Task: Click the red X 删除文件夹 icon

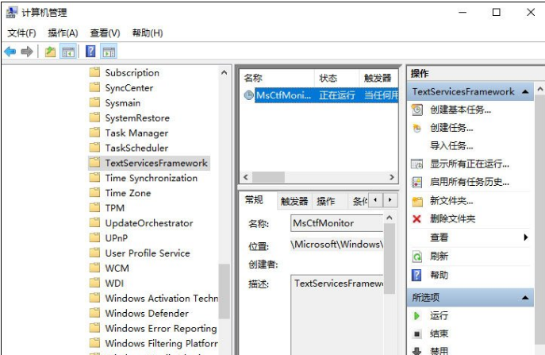Action: (x=416, y=219)
